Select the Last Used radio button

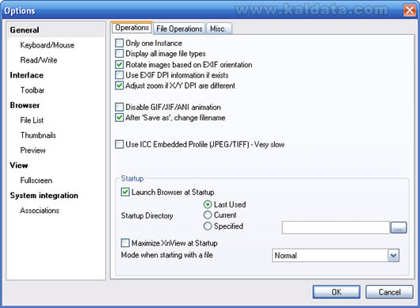[x=208, y=205]
